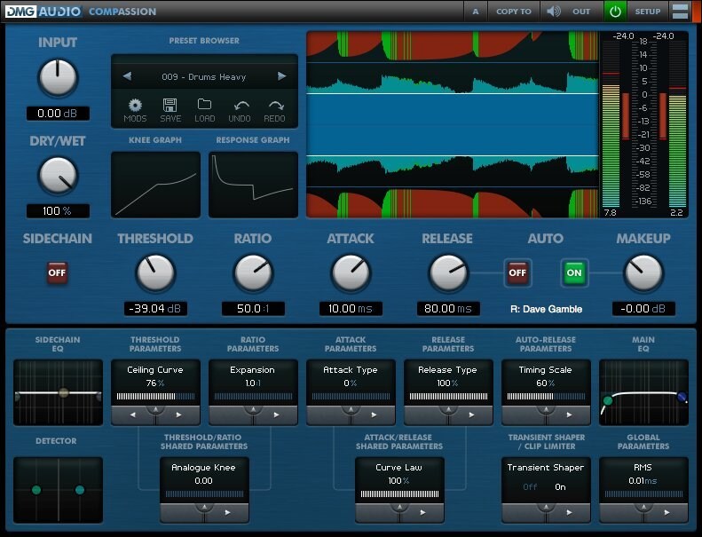Open the panel layout icon at top right
This screenshot has width=702, height=537.
coord(680,12)
